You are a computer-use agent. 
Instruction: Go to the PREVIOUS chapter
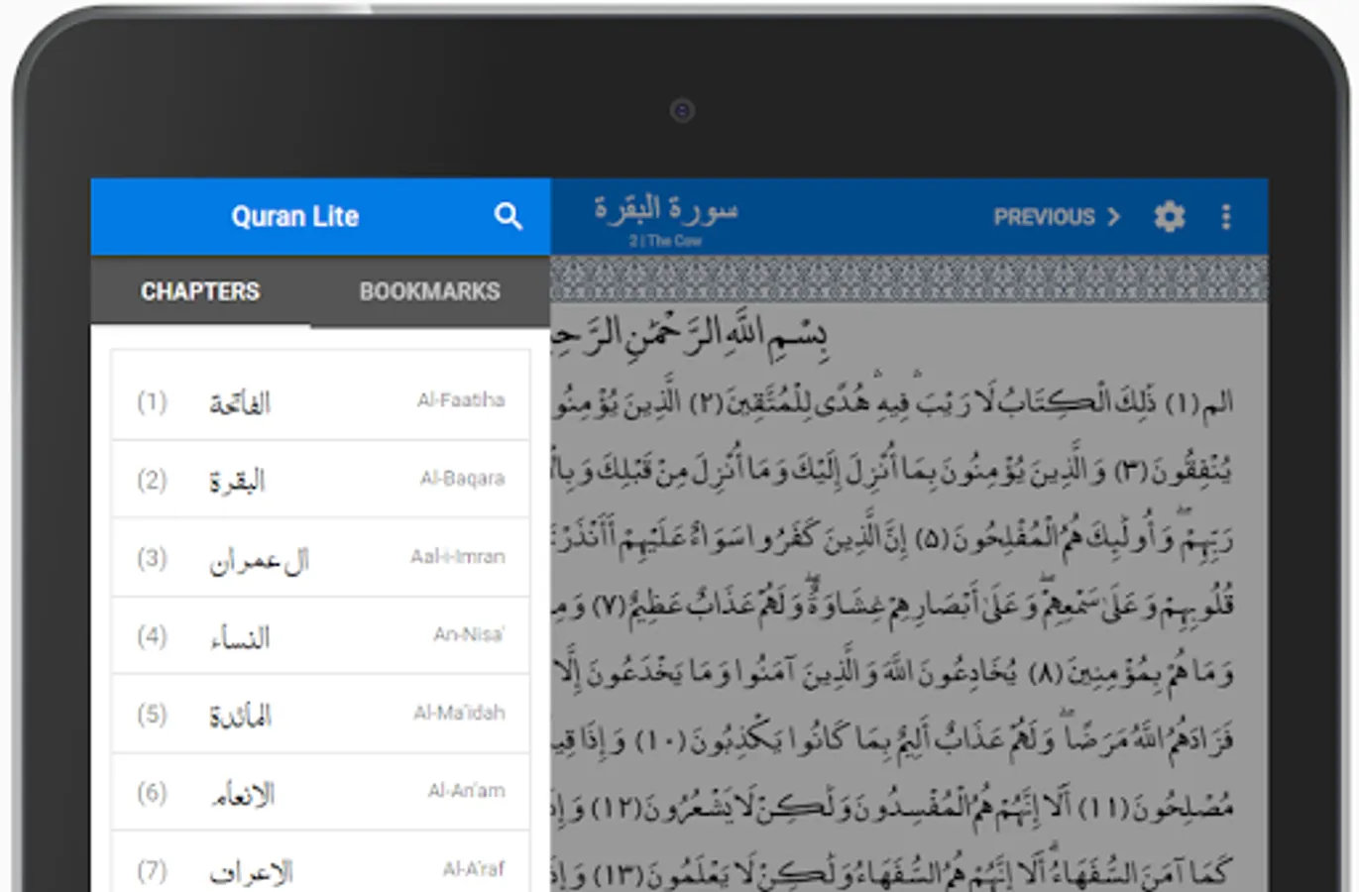pos(1057,216)
